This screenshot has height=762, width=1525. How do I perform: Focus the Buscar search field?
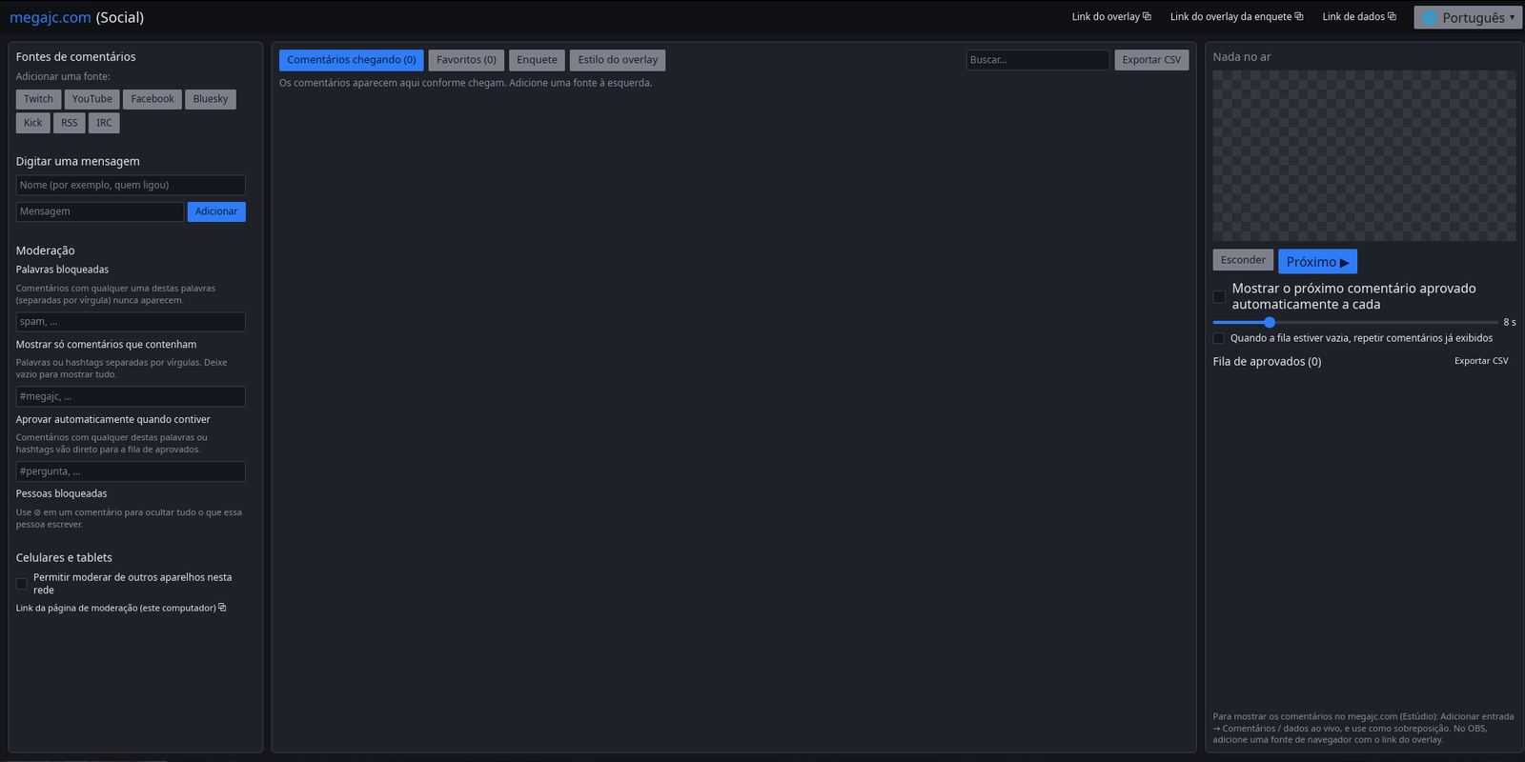[x=1038, y=60]
